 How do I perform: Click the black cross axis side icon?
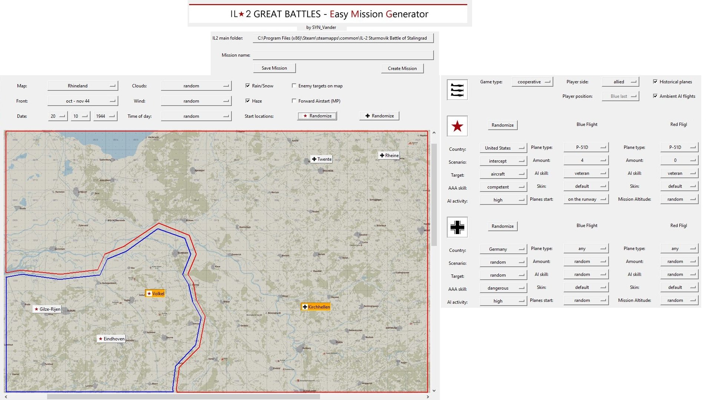457,227
